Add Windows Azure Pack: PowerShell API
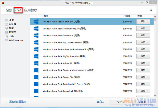This screenshot has width=158, height=108. (x=143, y=91)
